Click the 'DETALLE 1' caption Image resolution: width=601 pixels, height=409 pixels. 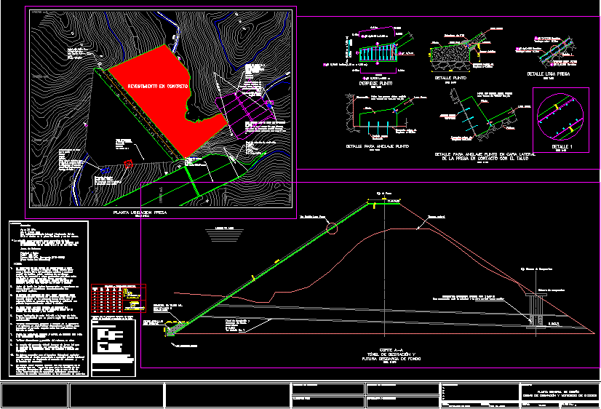[x=562, y=147]
